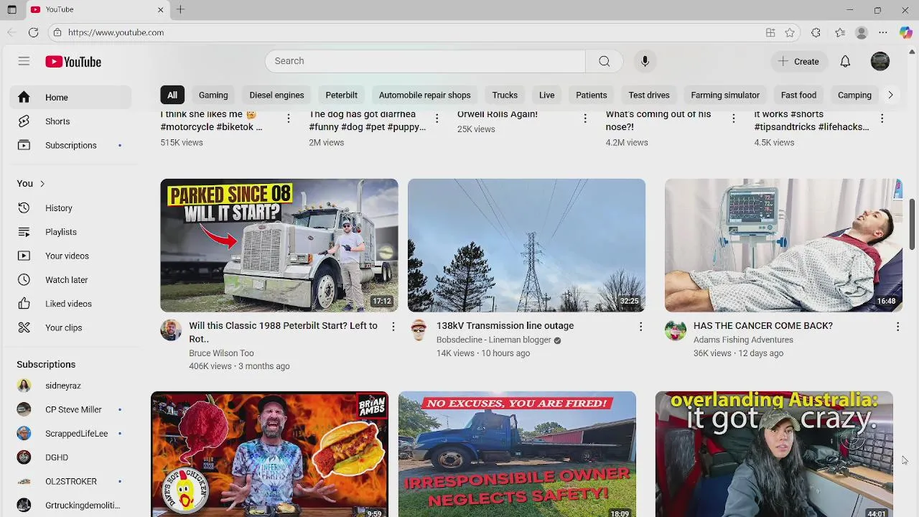
Task: Open options for nose short
Action: (733, 118)
